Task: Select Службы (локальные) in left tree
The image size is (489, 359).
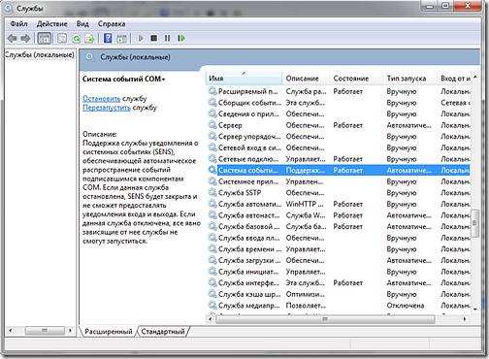Action: (39, 54)
